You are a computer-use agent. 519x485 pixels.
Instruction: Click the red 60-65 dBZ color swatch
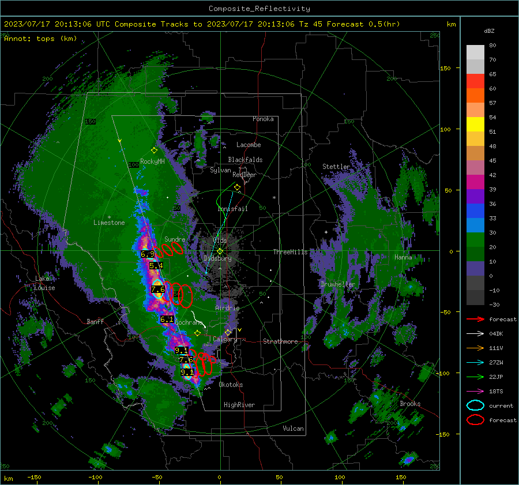(x=475, y=81)
